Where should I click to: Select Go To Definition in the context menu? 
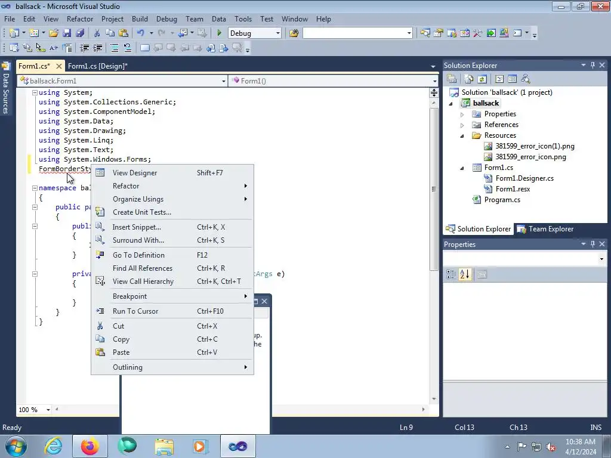point(172,255)
